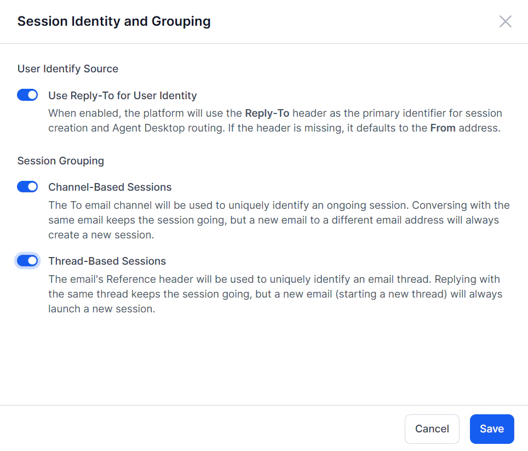Close the dialog with the X icon
The width and height of the screenshot is (528, 451).
pyautogui.click(x=505, y=21)
